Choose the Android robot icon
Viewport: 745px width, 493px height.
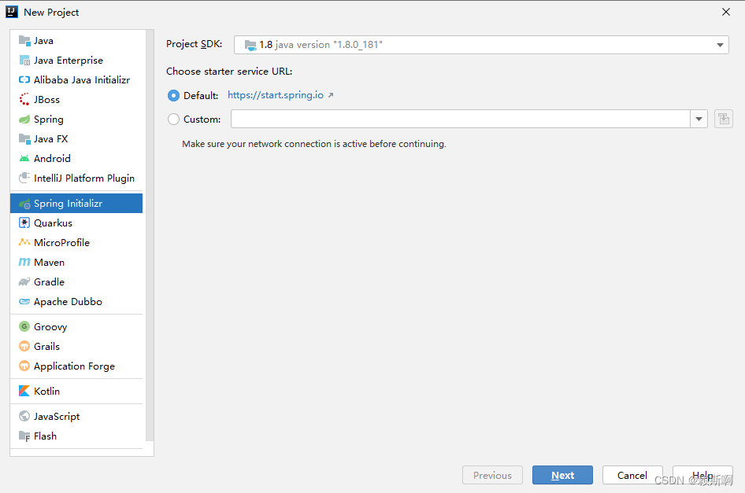24,159
